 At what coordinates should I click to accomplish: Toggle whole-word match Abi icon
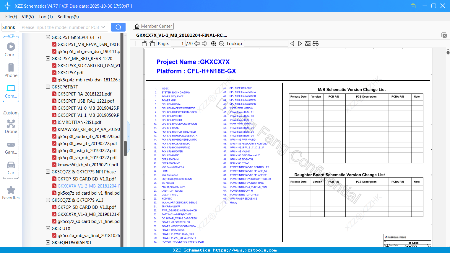click(308, 43)
